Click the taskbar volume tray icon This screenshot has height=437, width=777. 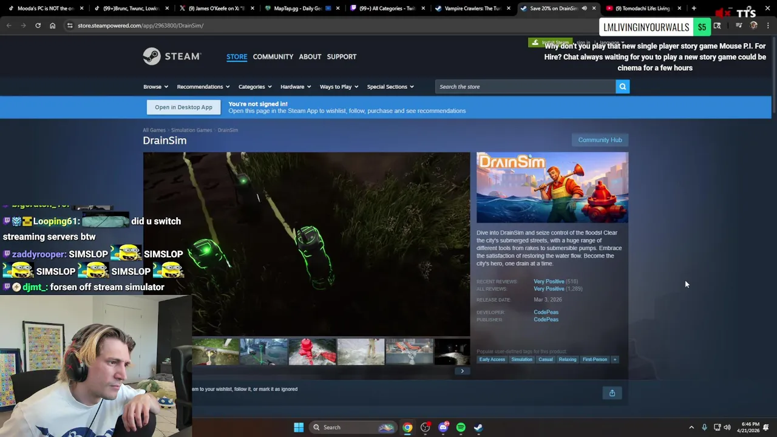(727, 427)
